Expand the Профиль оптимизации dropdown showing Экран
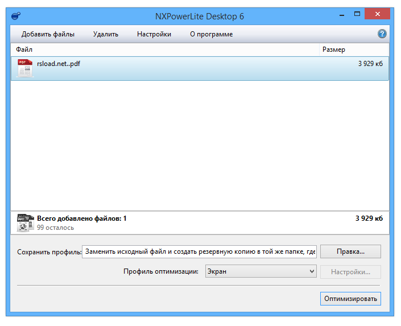 (261, 271)
